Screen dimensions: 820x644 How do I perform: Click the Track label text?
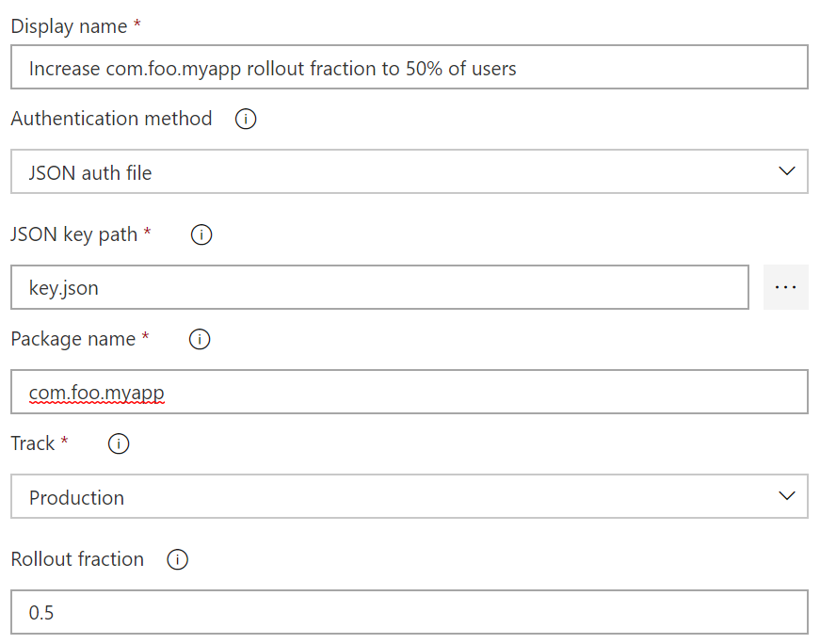[33, 443]
